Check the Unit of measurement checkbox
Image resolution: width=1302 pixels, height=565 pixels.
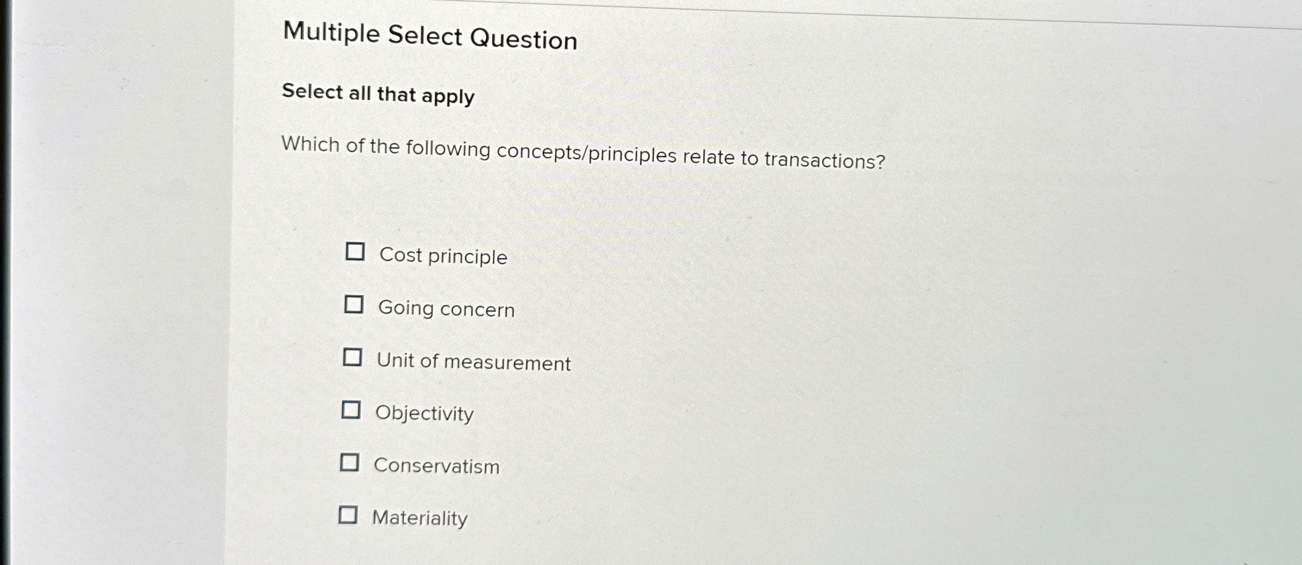click(353, 357)
